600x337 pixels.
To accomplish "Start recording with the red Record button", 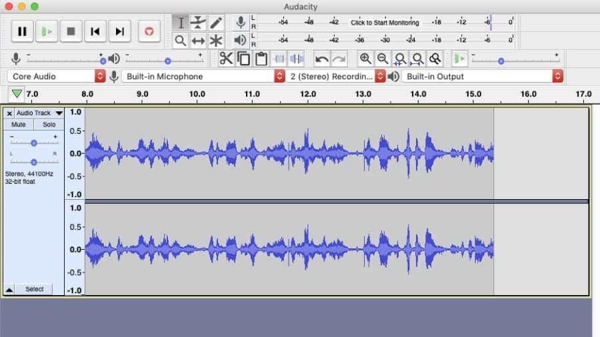I will (149, 31).
